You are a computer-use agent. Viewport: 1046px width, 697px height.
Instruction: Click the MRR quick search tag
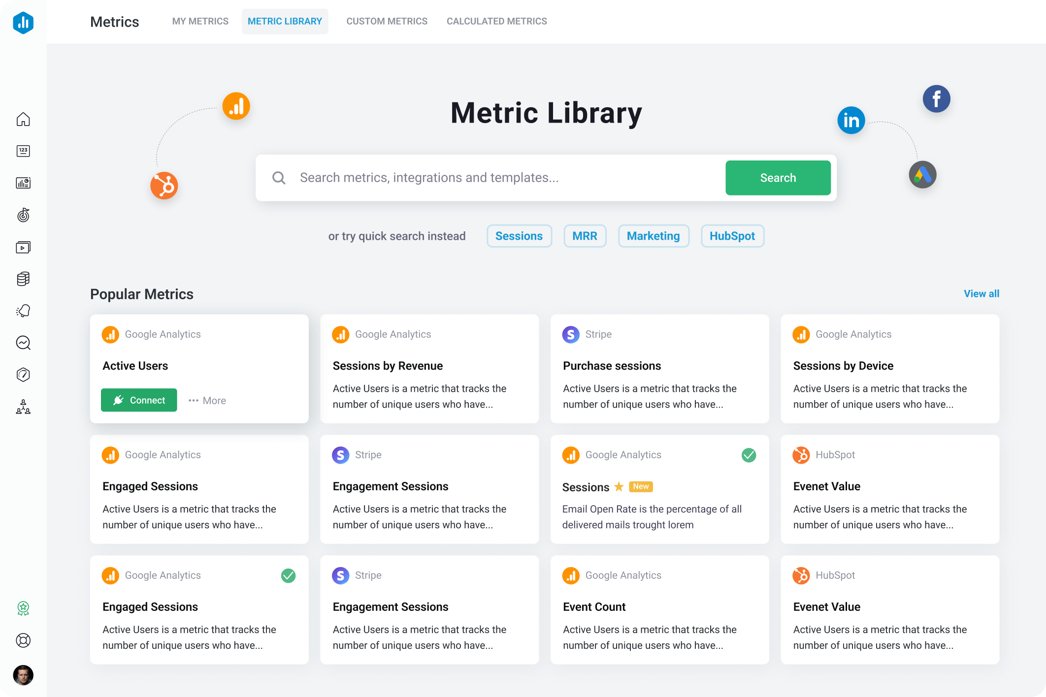585,236
